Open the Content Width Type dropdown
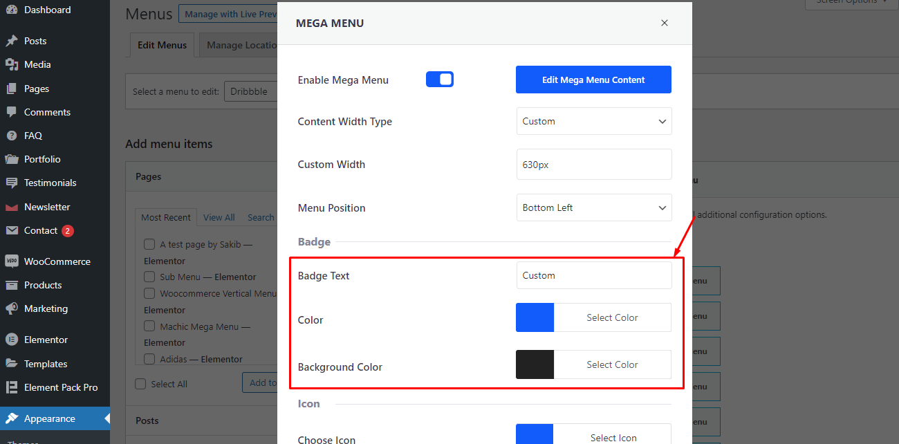Viewport: 899px width, 444px height. pos(593,121)
